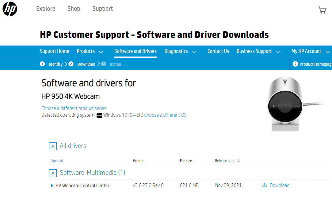Collapse the Software-Multimedia category box
The height and width of the screenshot is (202, 332).
53,173
